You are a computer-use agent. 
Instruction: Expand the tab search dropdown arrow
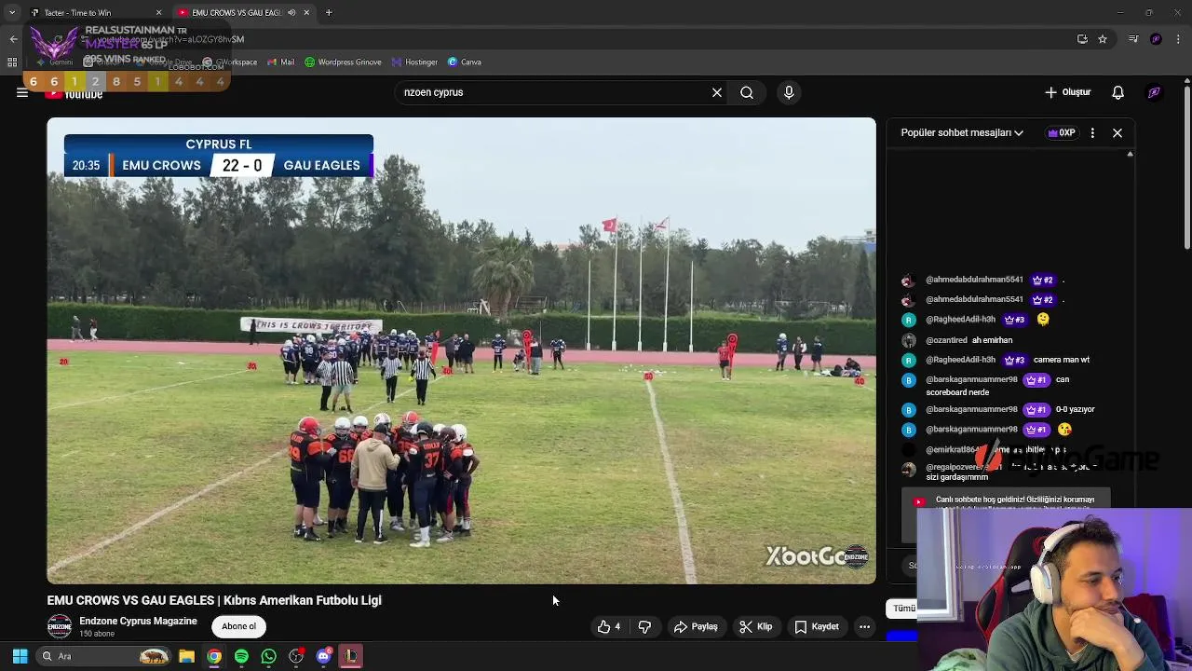click(x=11, y=12)
